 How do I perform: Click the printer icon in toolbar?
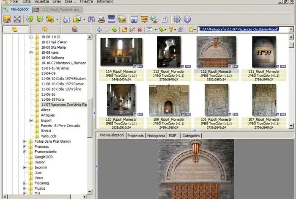pyautogui.click(x=101, y=19)
